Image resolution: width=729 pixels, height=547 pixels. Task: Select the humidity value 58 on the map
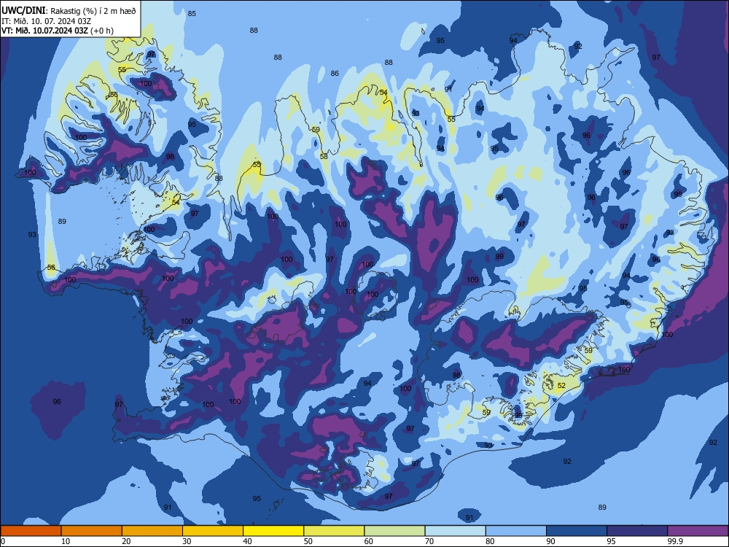point(324,156)
